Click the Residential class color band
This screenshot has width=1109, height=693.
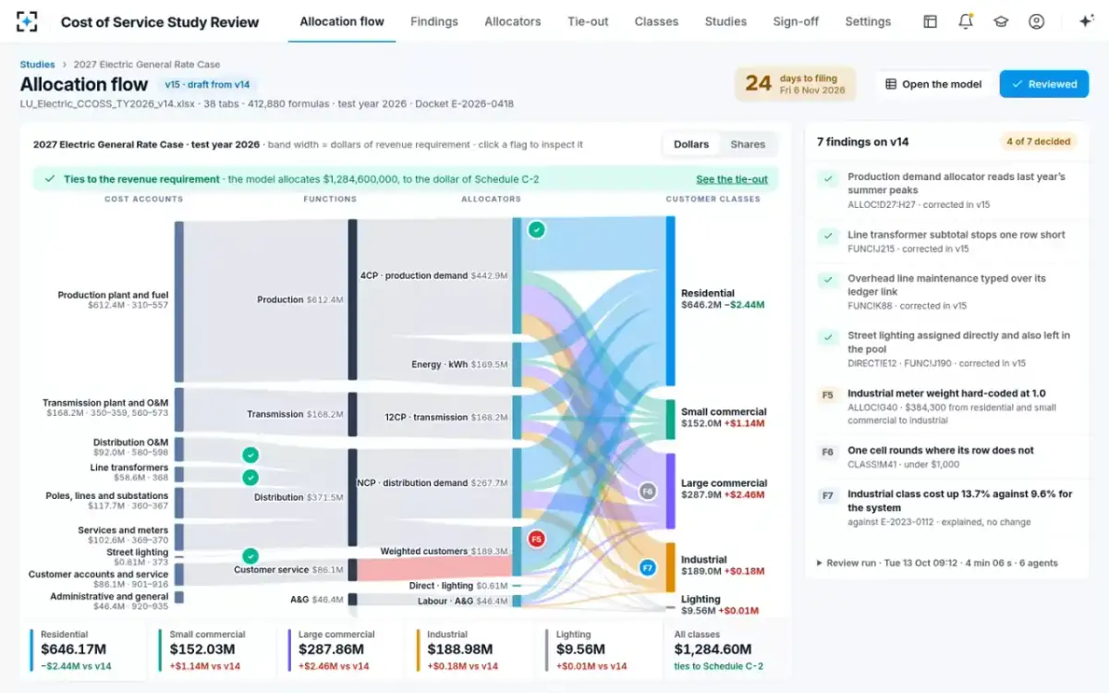click(x=670, y=300)
